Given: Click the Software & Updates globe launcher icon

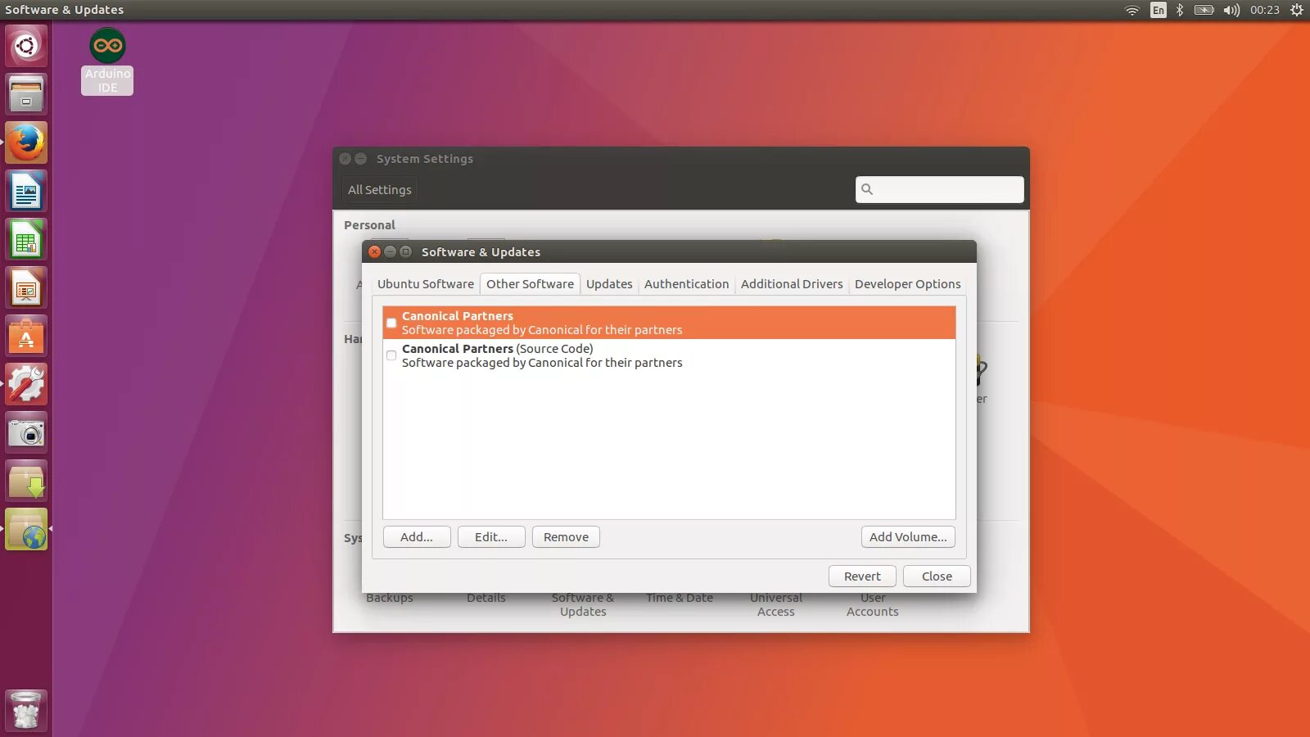Looking at the screenshot, I should pos(26,530).
